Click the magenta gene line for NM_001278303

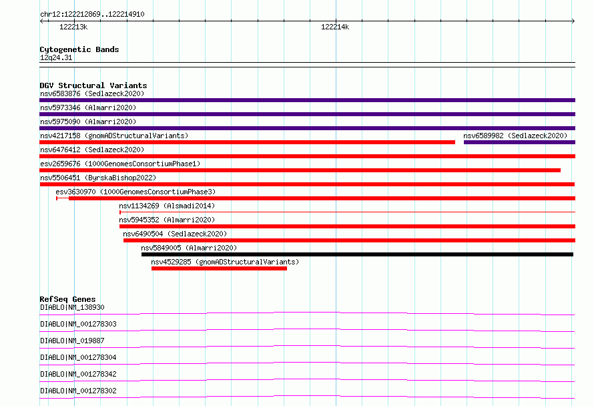pyautogui.click(x=307, y=330)
